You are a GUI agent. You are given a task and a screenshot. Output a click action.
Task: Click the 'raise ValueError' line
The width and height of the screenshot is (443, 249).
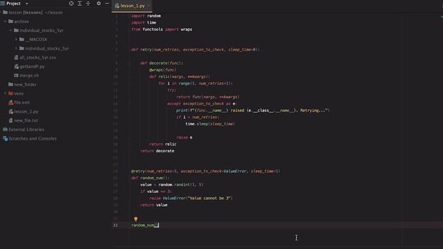coord(191,199)
